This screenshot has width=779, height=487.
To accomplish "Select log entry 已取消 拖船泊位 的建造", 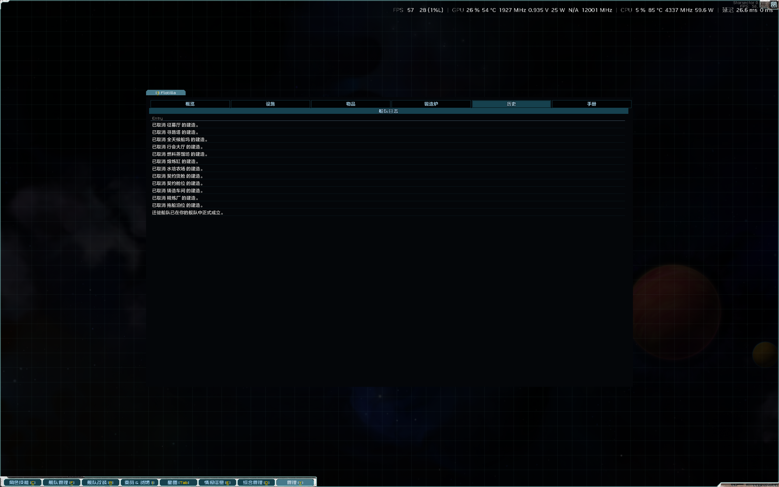I will (x=389, y=205).
